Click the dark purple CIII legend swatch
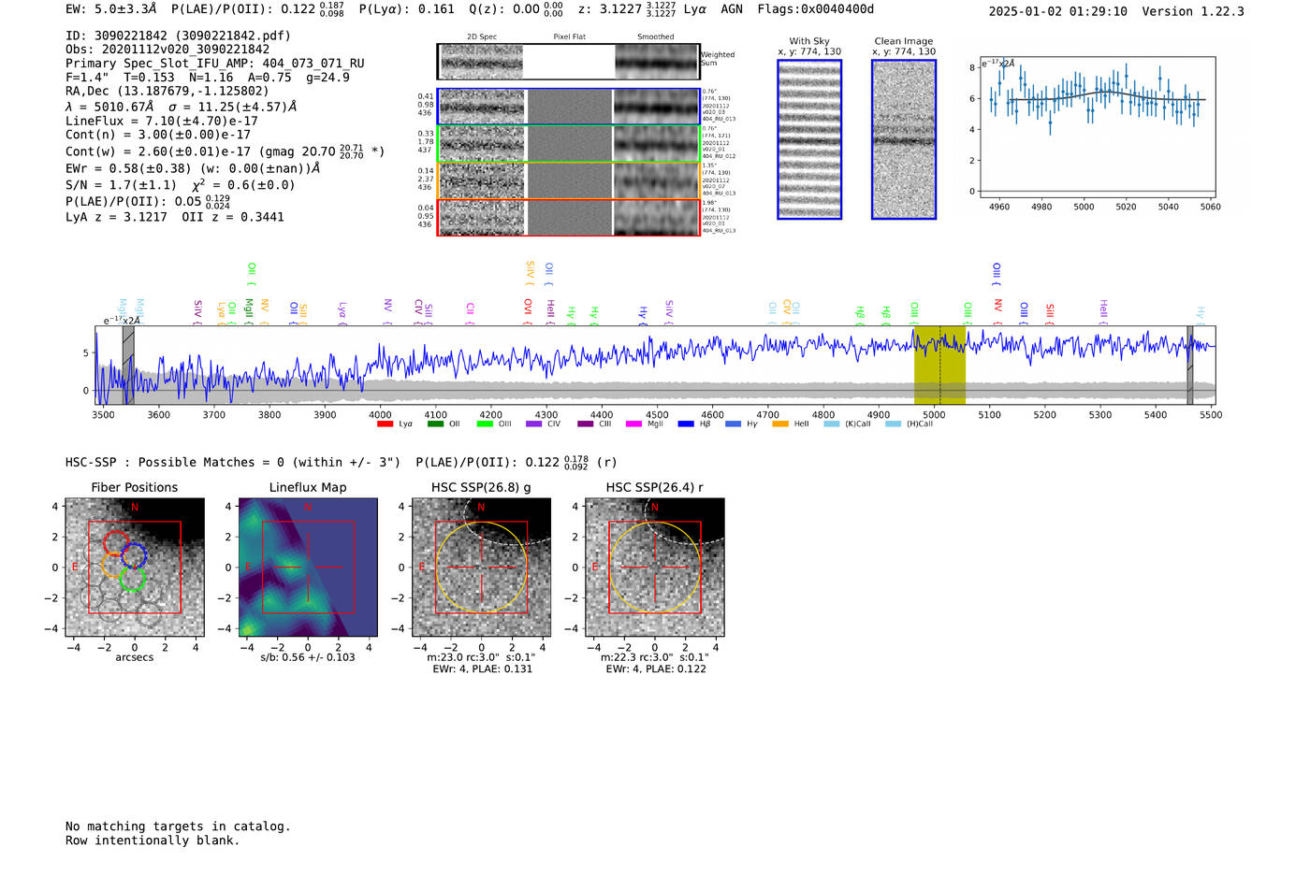This screenshot has width=1310, height=891. [586, 424]
